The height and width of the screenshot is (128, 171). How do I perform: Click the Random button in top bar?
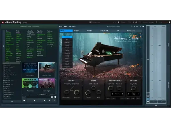(124, 22)
